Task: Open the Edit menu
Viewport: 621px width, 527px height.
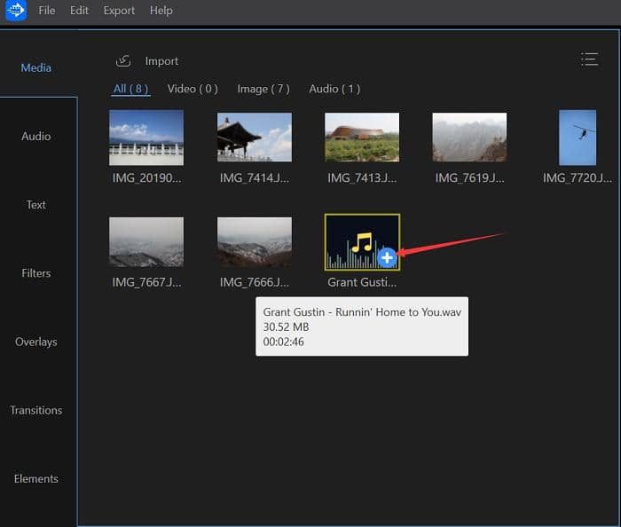Action: (x=80, y=11)
